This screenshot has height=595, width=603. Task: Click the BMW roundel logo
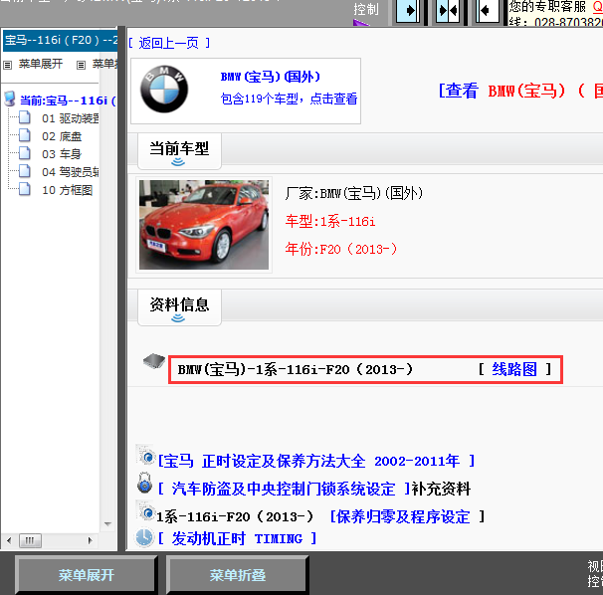click(164, 90)
